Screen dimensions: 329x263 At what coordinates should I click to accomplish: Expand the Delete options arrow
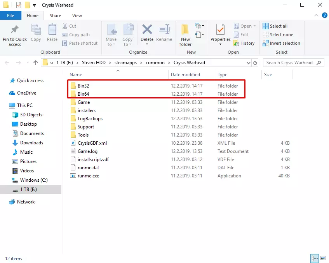click(147, 44)
